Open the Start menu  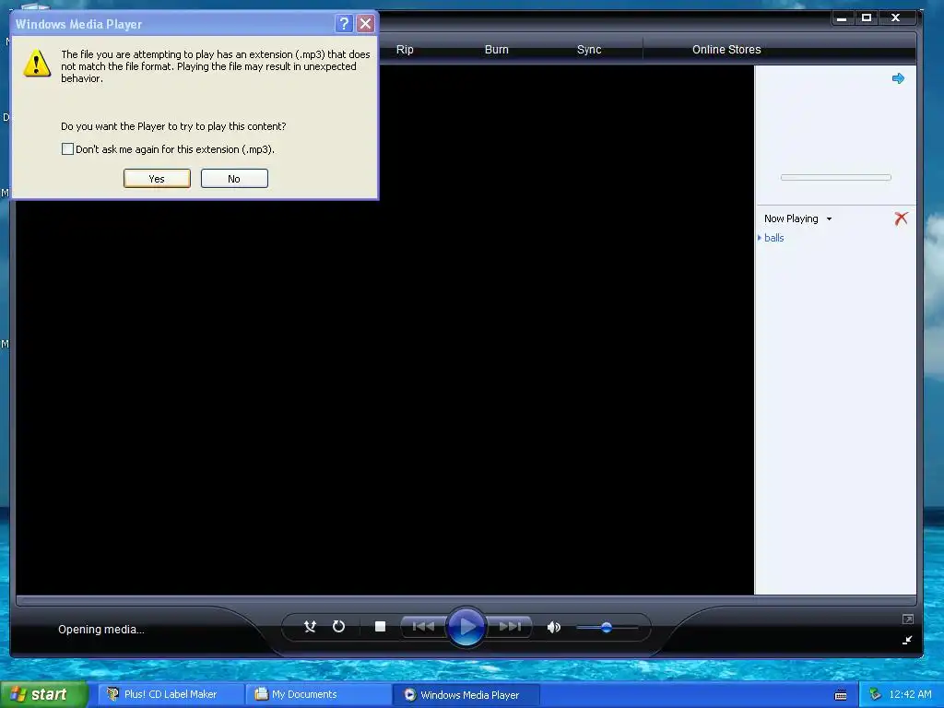[44, 694]
